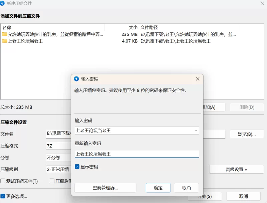
Task: Click the 4.07 KB size cell
Action: coord(129,41)
